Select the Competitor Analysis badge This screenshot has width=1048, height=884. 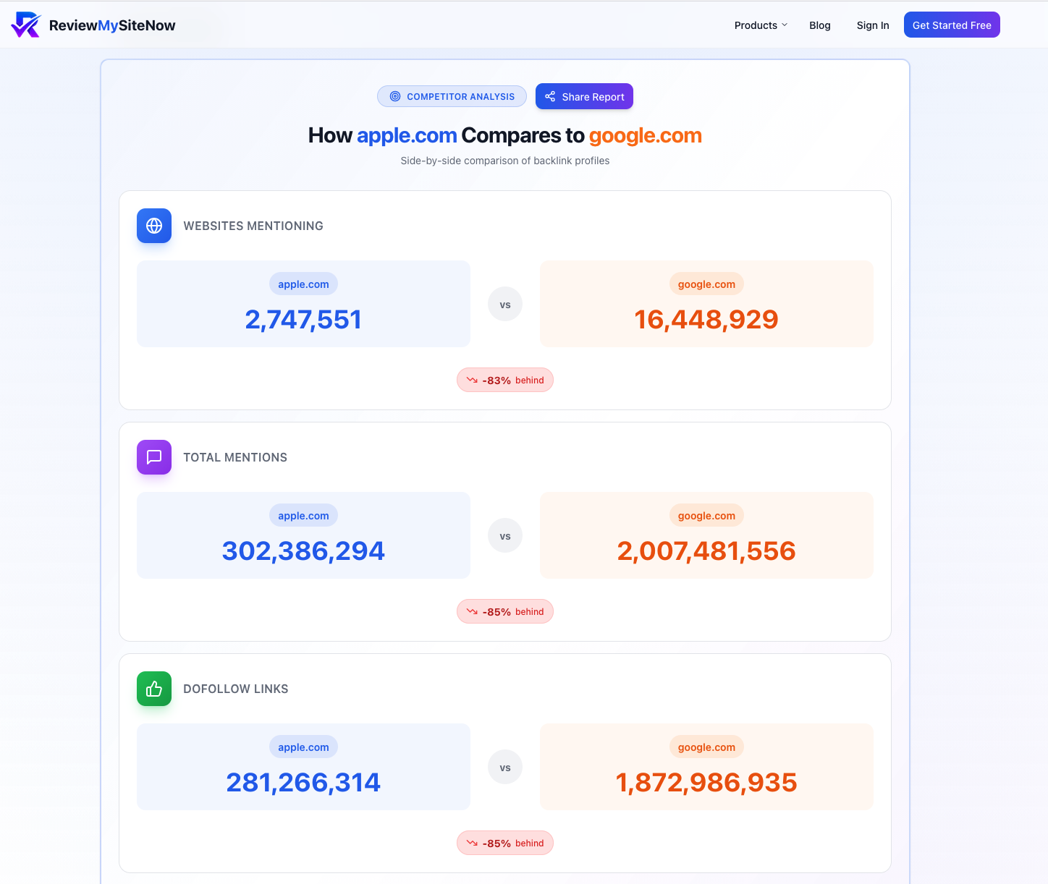452,96
